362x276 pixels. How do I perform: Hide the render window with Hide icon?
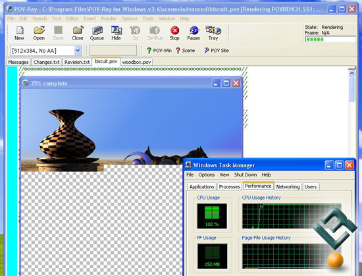[116, 33]
